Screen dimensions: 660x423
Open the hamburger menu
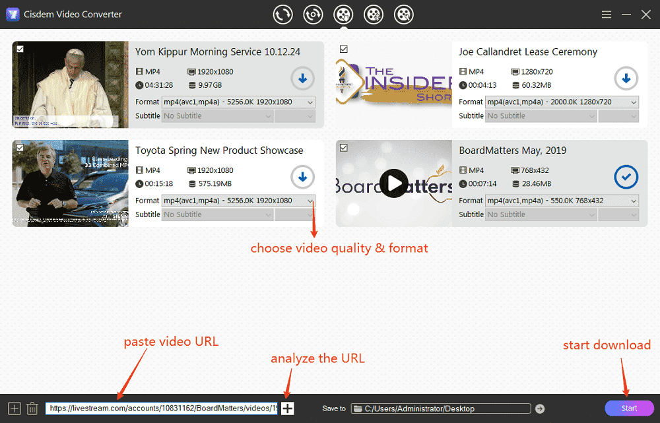pos(607,15)
